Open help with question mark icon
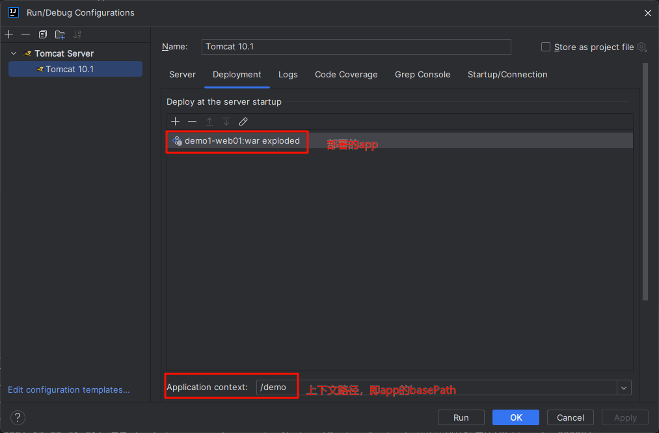 [18, 417]
